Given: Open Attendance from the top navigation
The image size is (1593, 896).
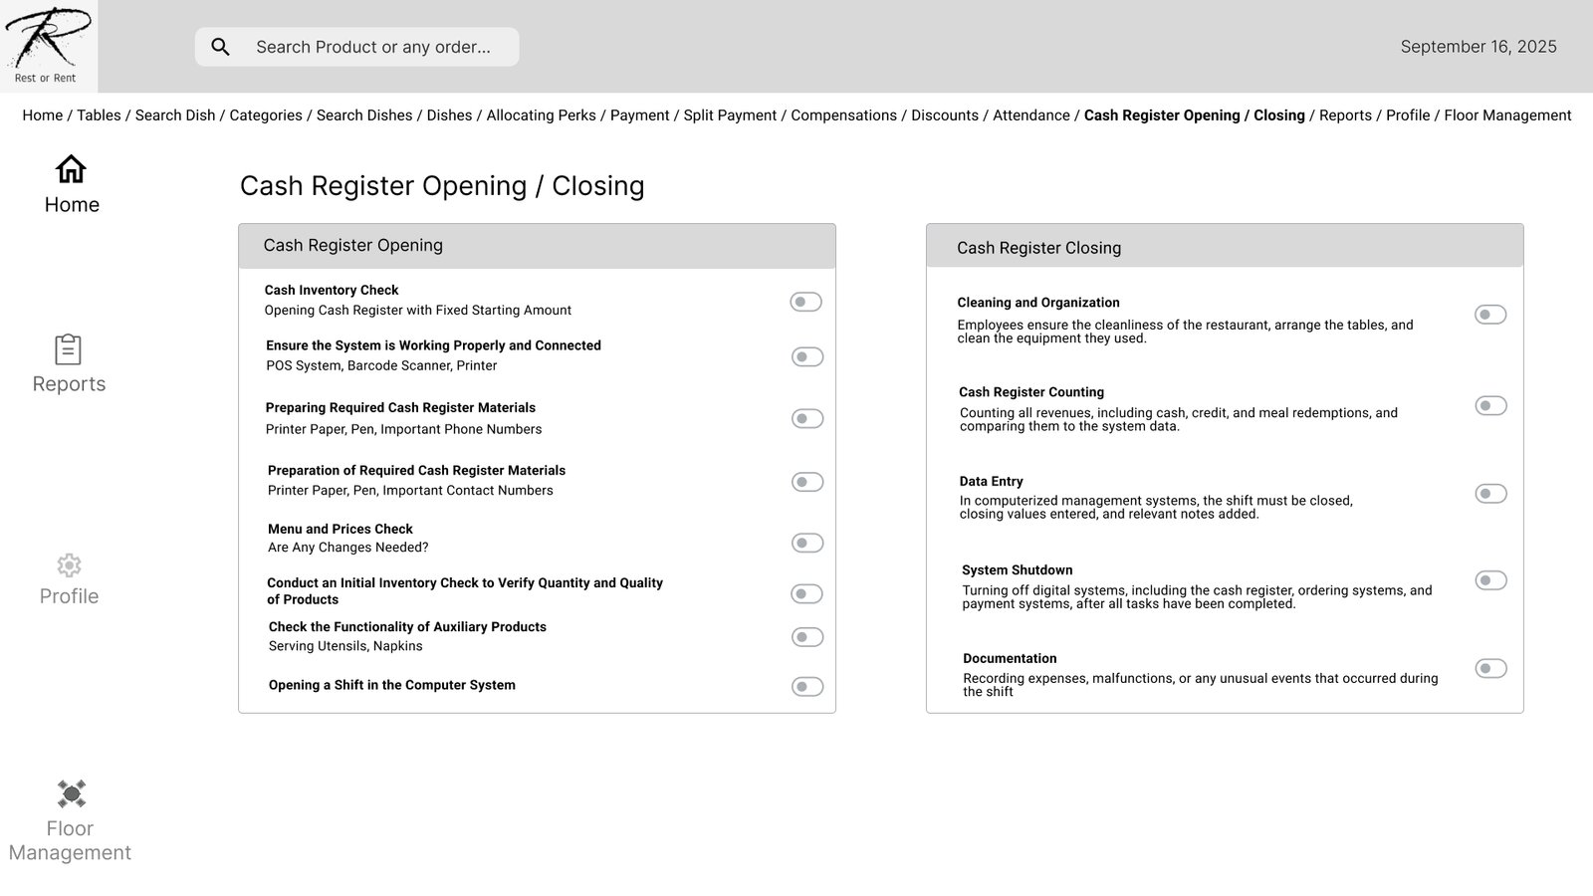Looking at the screenshot, I should 1030,115.
